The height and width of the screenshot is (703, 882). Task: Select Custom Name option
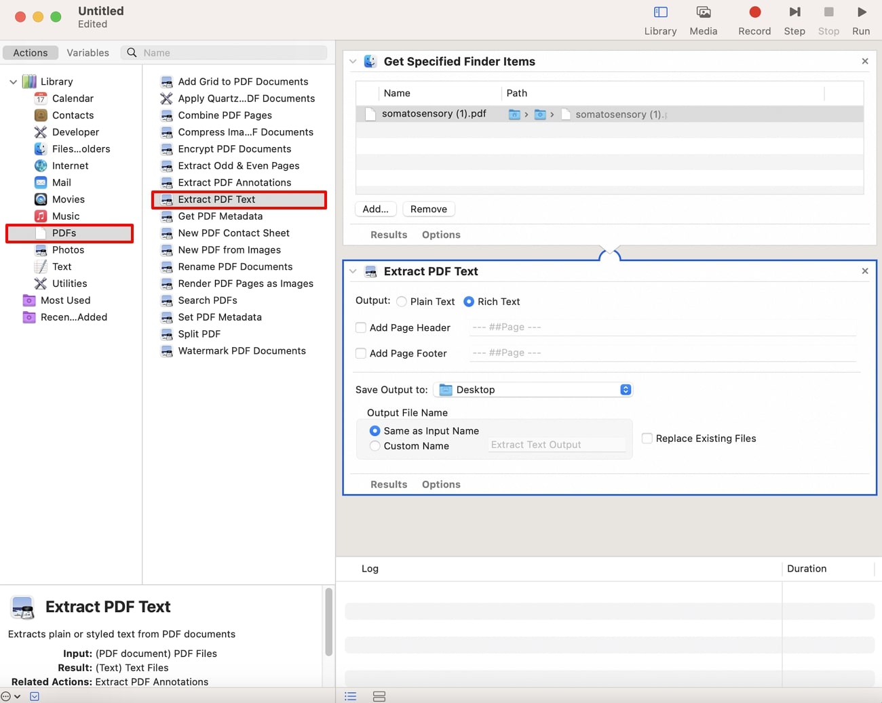coord(375,446)
